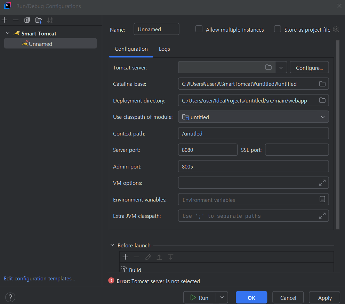
Task: Click the IntelliJ IDEA logo icon
Action: pos(8,6)
